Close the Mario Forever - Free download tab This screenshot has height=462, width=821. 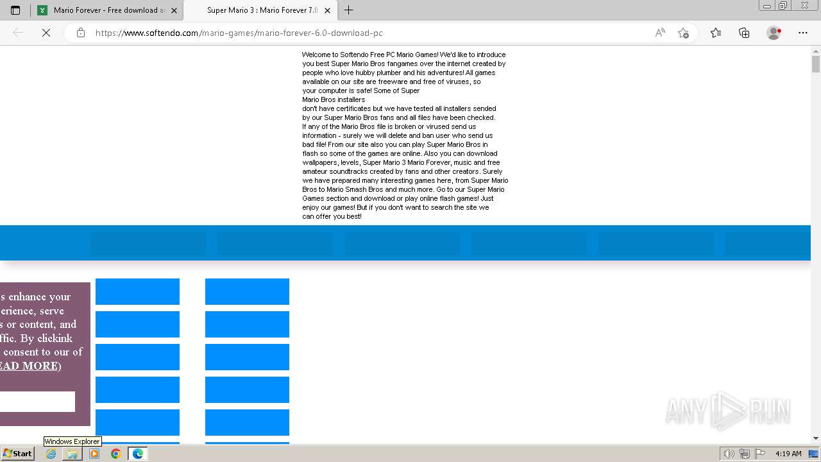point(174,10)
